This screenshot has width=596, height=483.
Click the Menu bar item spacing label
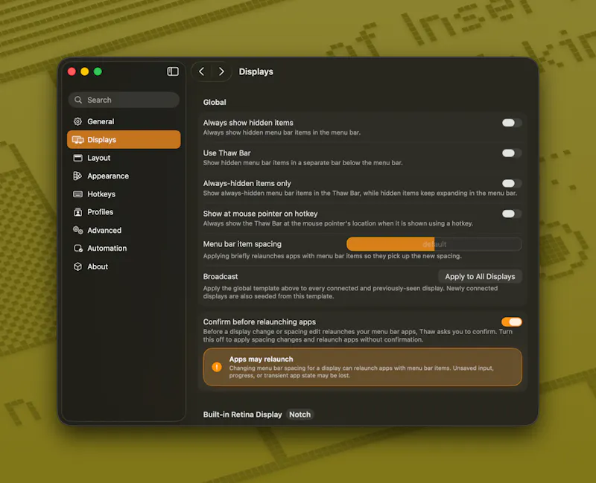(242, 244)
